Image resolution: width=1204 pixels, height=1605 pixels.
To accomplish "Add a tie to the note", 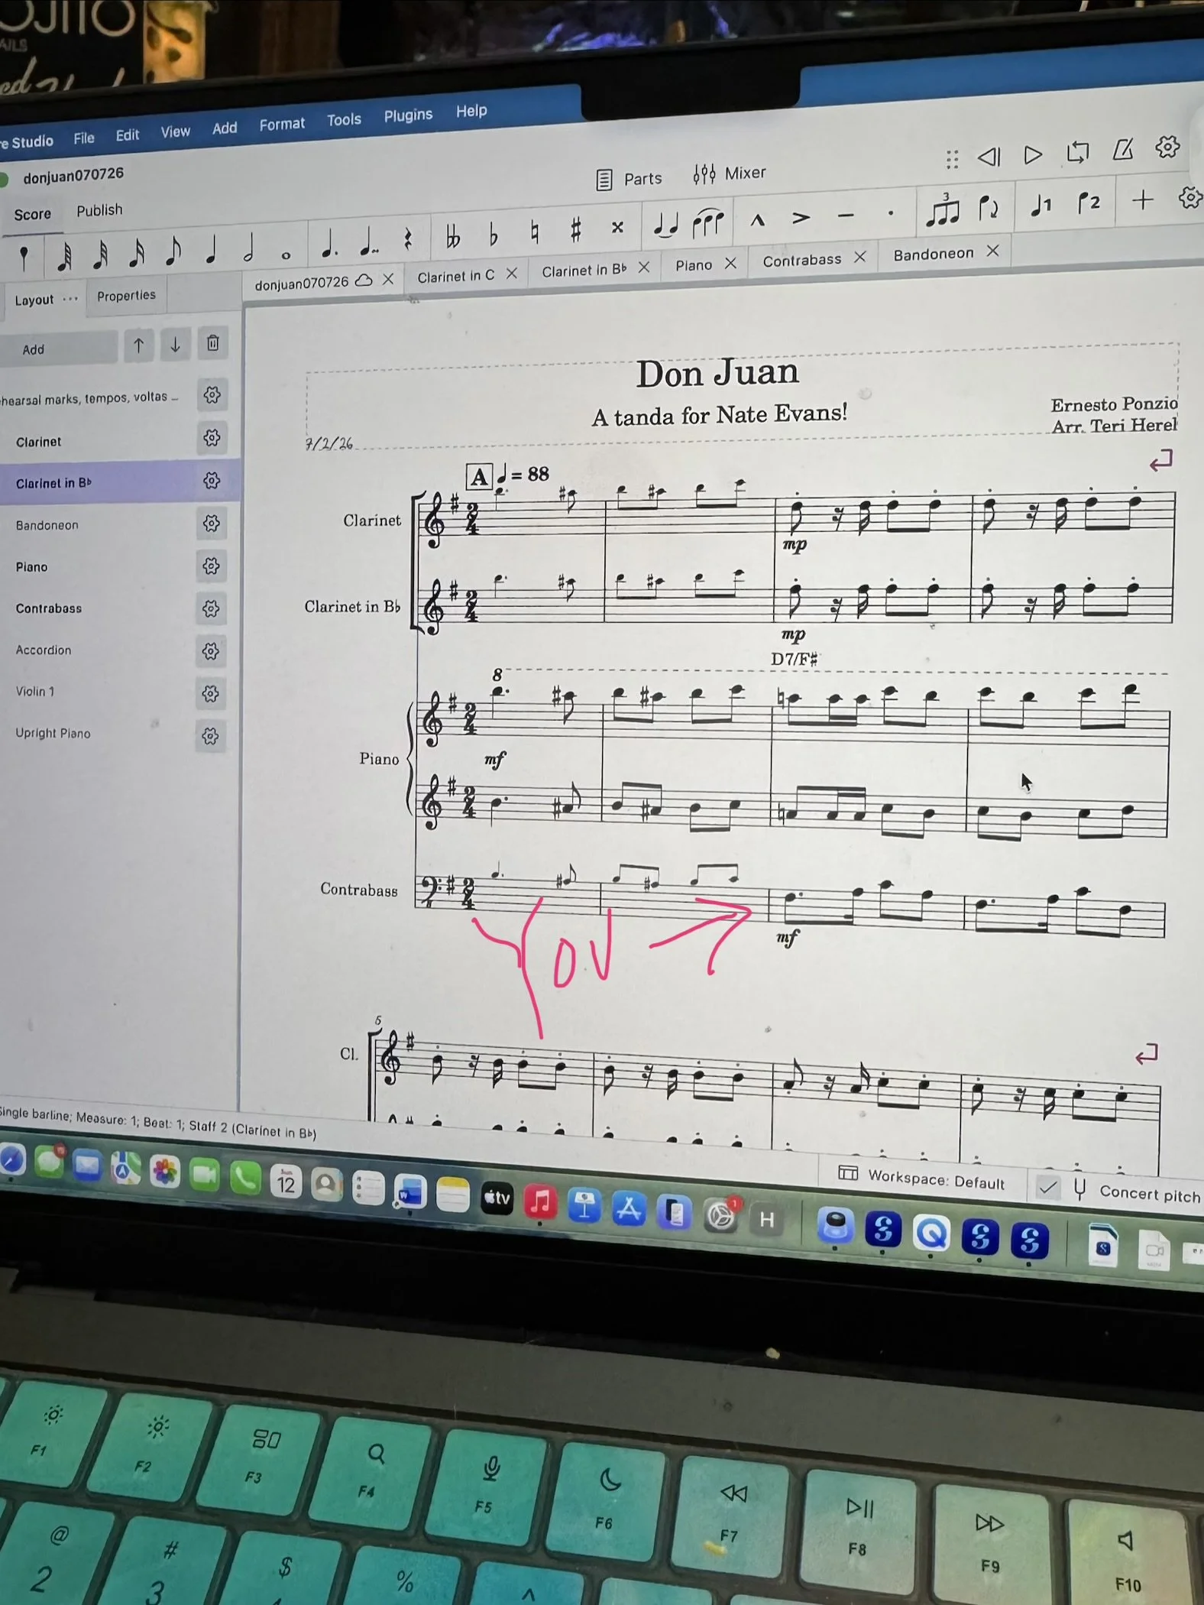I will pyautogui.click(x=665, y=226).
